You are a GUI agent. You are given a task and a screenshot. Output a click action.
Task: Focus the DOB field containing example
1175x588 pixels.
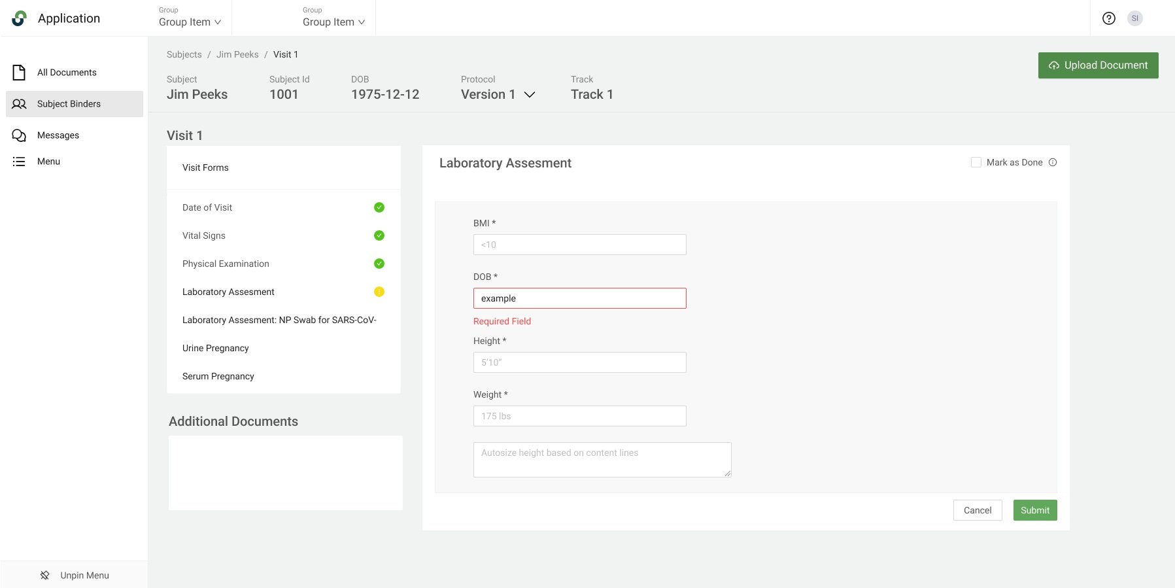click(x=580, y=298)
